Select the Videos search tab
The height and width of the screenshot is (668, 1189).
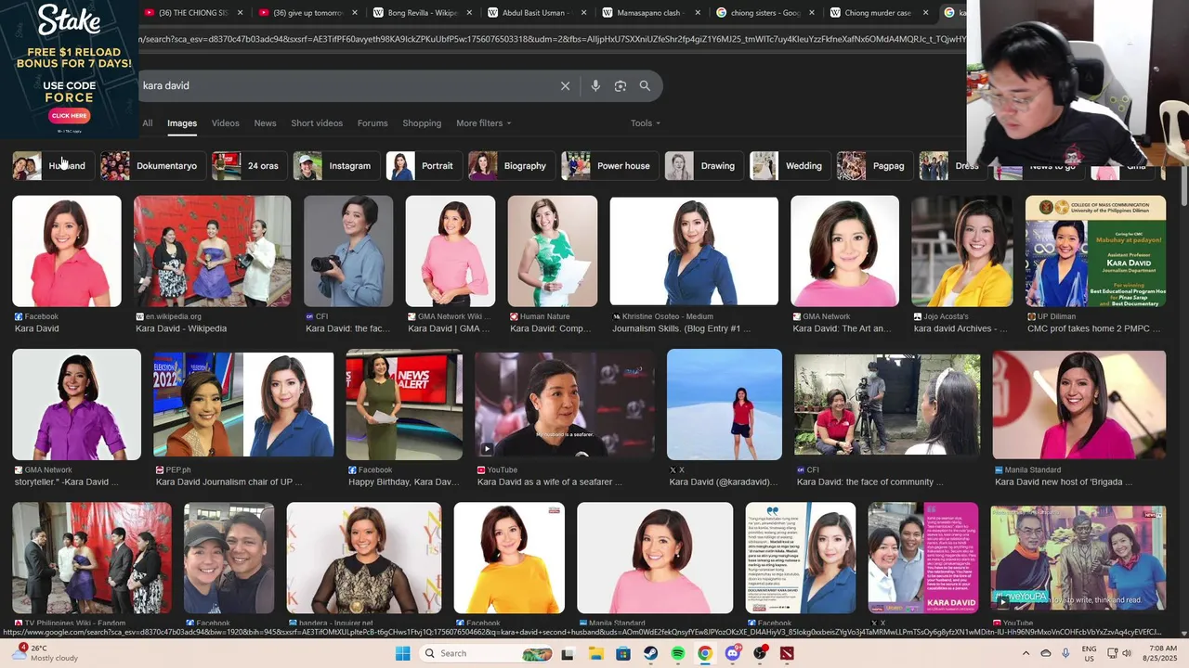225,122
